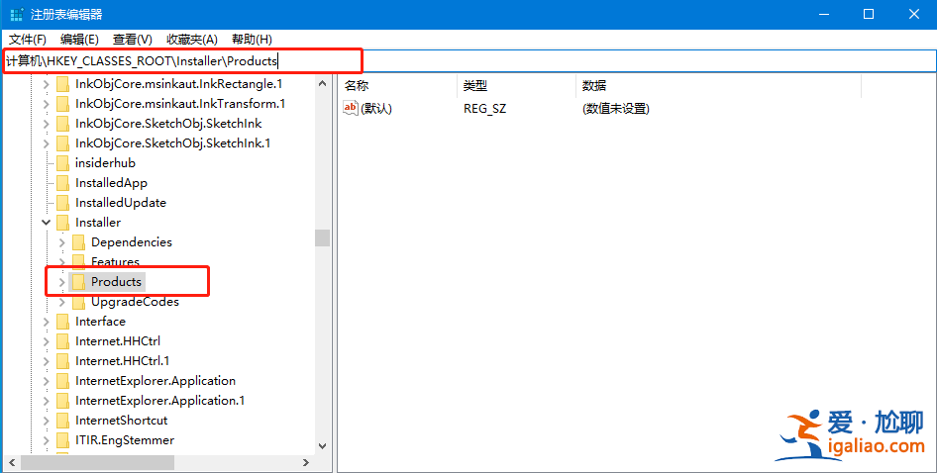Viewport: 937px width, 473px height.
Task: Click the Products folder icon
Action: tap(78, 282)
